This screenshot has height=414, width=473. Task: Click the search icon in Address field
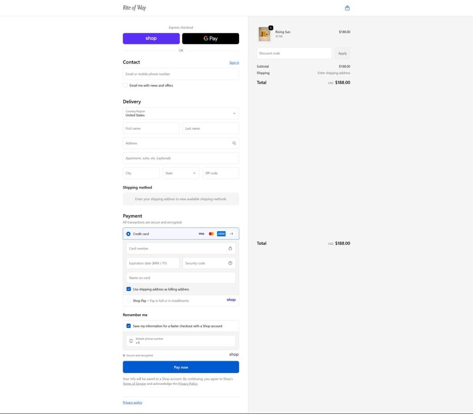pos(234,143)
